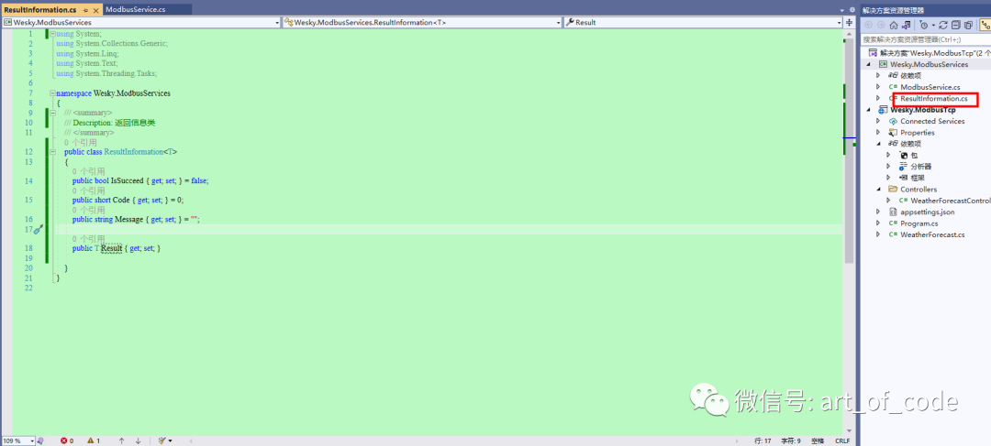Select Program.cs in Solution Explorer
The image size is (991, 446).
tap(919, 223)
